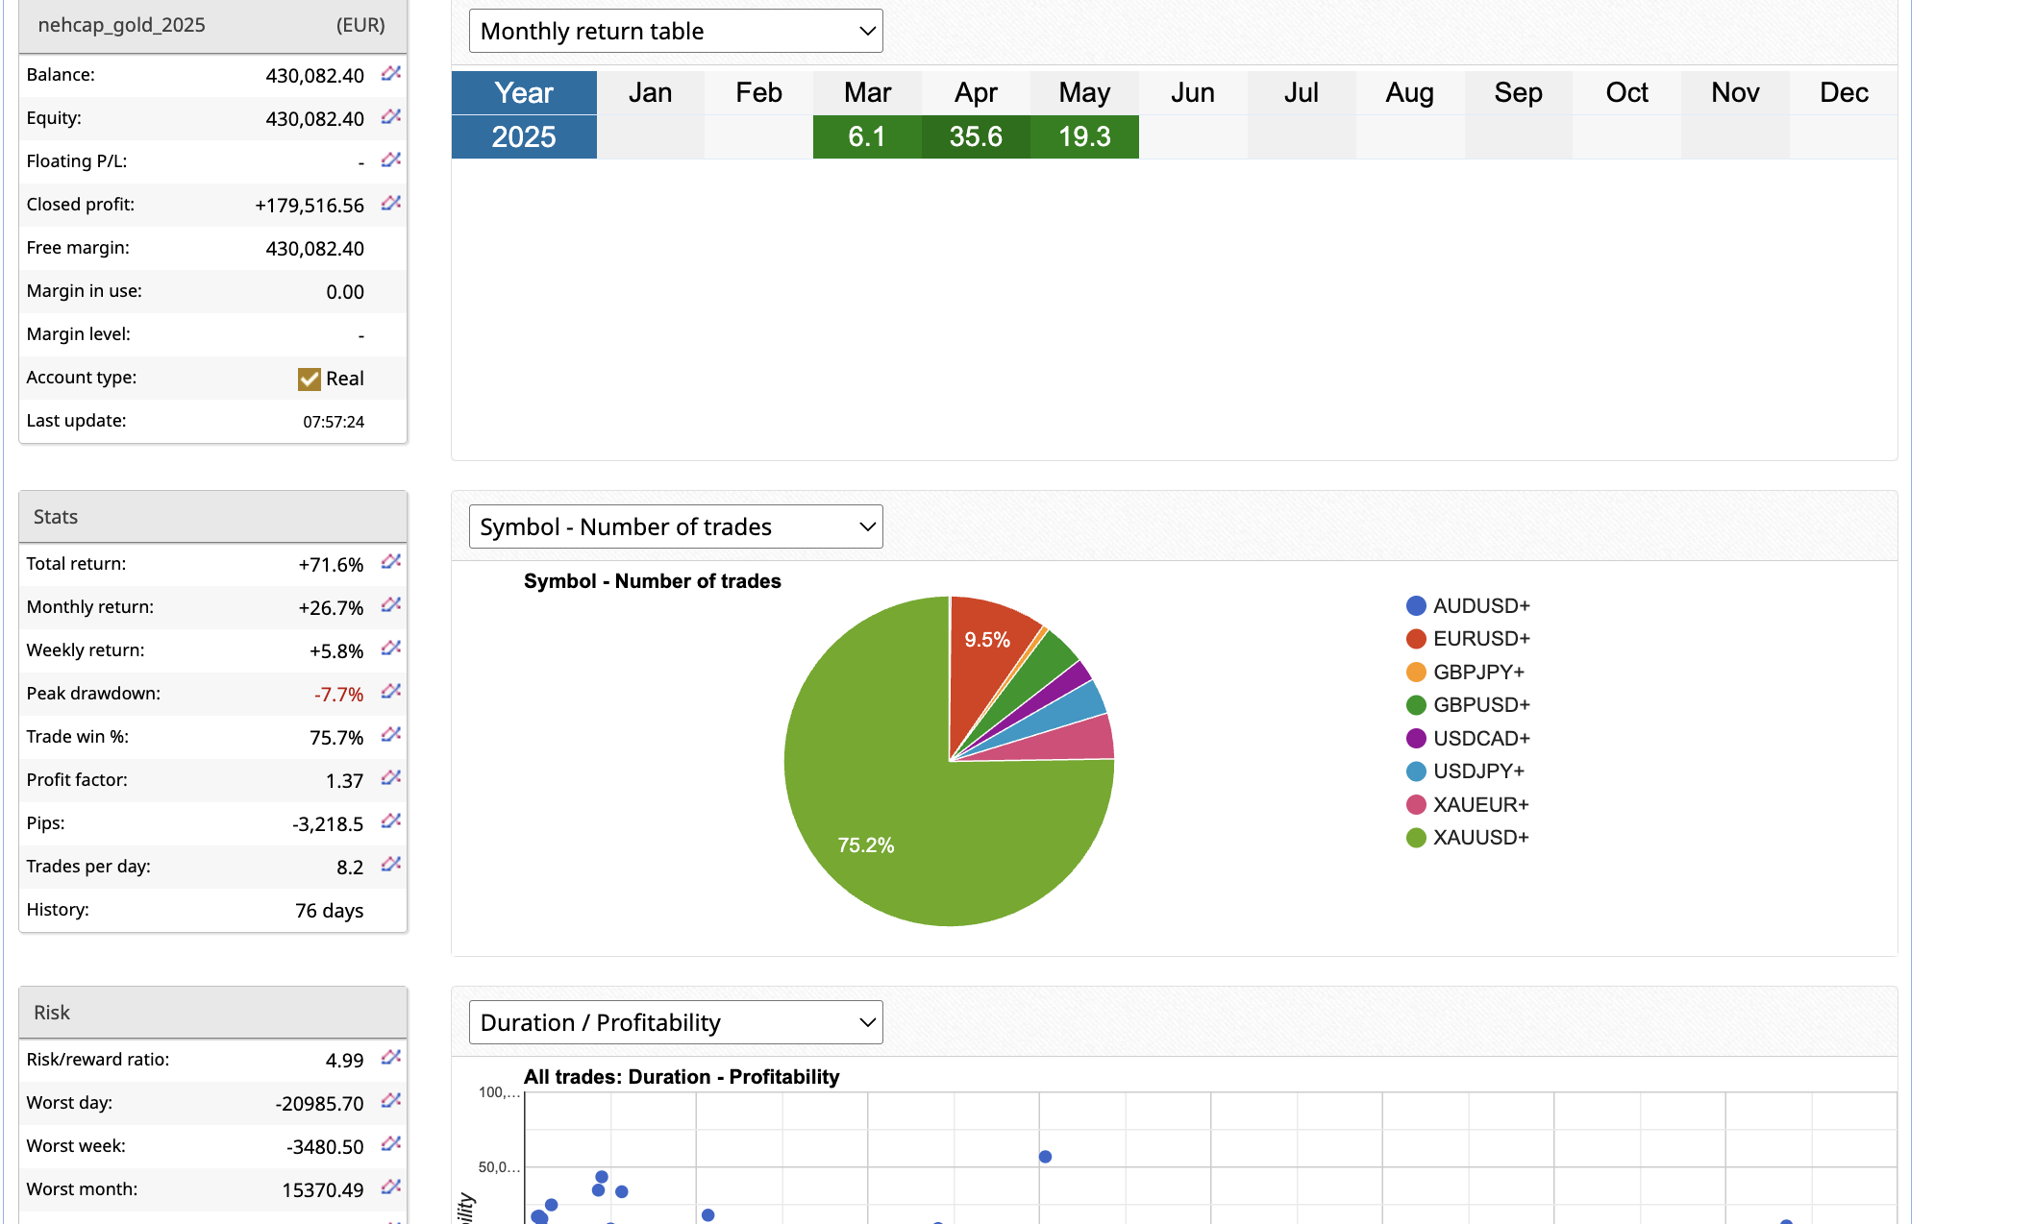Open the Monthly return table dropdown
This screenshot has width=2034, height=1224.
click(676, 31)
